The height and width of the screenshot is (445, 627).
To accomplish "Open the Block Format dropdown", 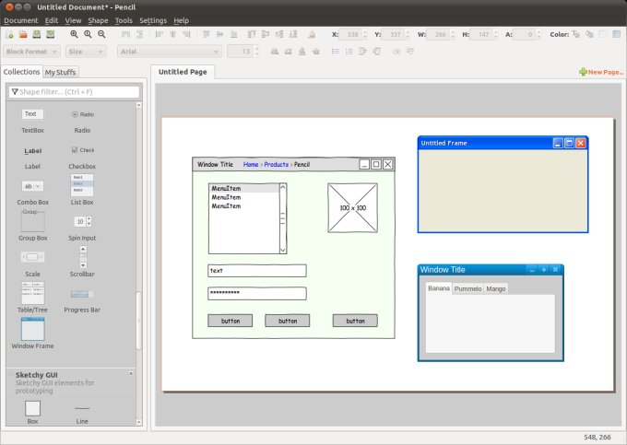I will coord(31,52).
